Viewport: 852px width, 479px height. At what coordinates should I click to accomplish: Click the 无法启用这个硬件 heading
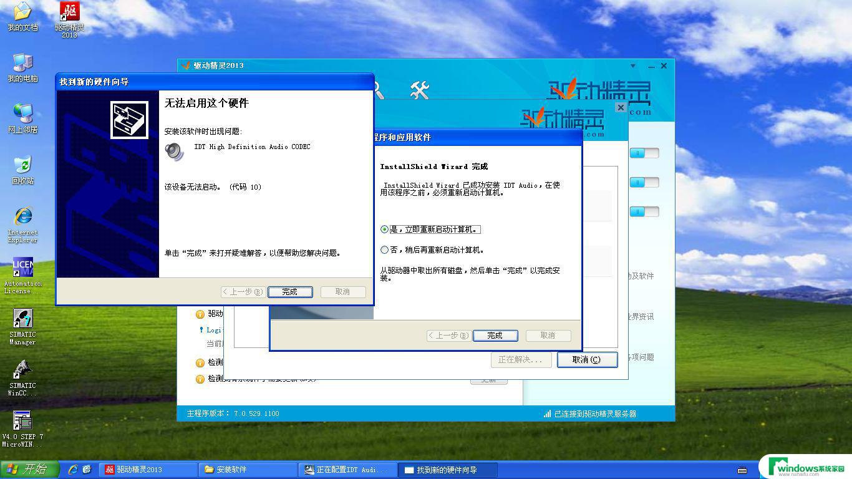206,103
